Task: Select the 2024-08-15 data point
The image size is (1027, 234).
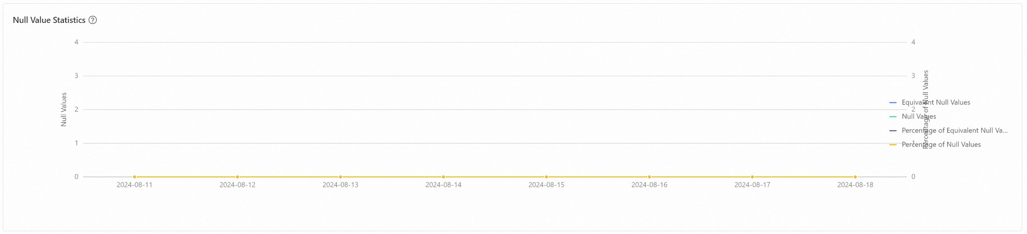Action: point(546,177)
